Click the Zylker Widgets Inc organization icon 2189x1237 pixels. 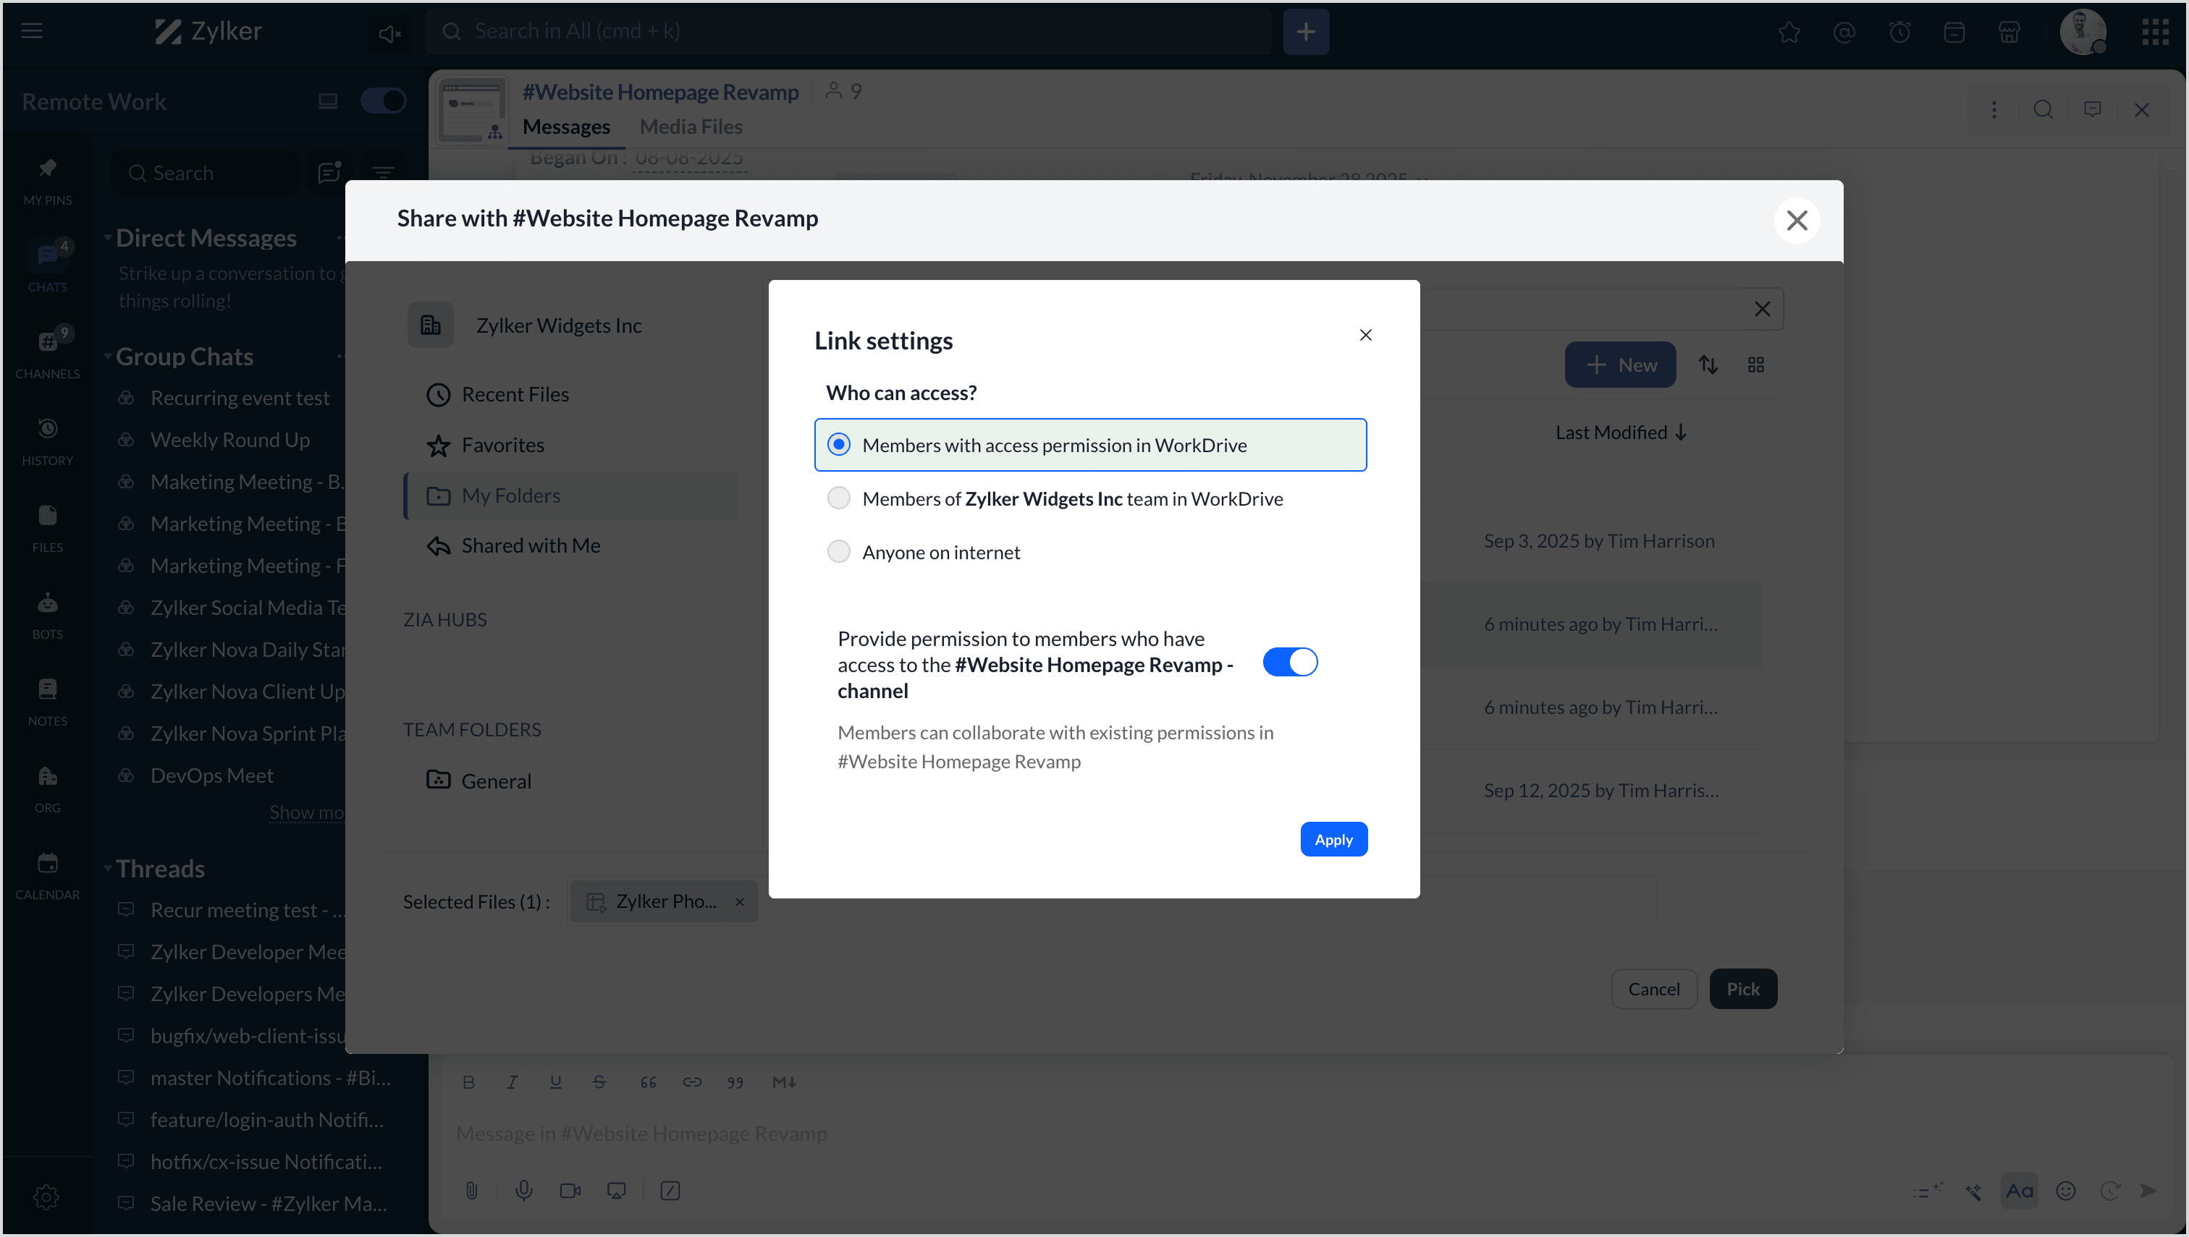430,326
